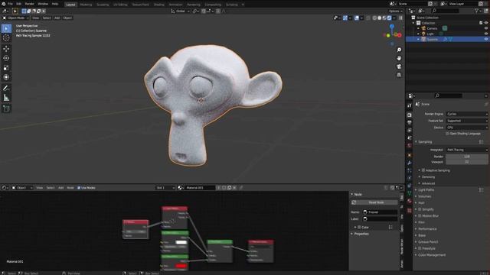Screen dimensions: 490x275
Task: Open the Feature Set dropdown
Action: [467, 121]
